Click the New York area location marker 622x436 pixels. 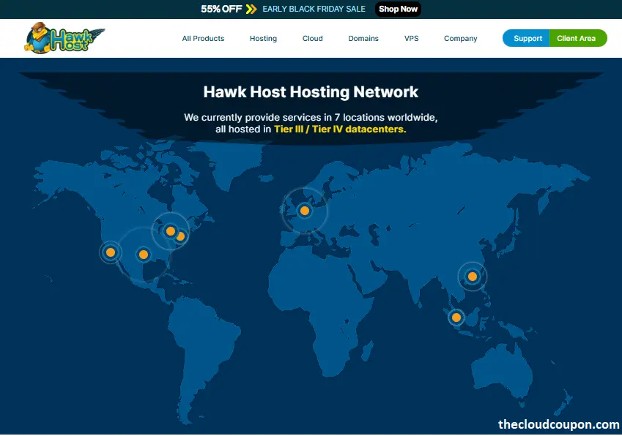(180, 236)
